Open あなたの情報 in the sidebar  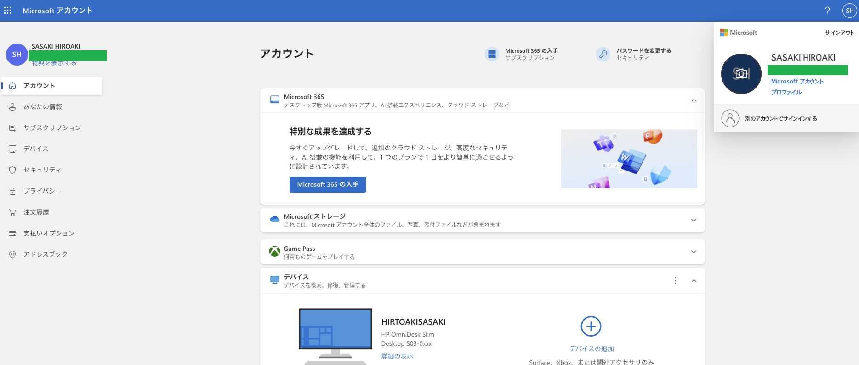pyautogui.click(x=52, y=107)
